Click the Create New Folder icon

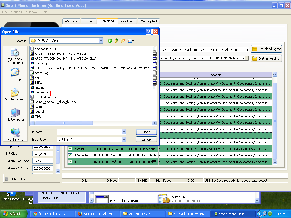[x=123, y=41]
